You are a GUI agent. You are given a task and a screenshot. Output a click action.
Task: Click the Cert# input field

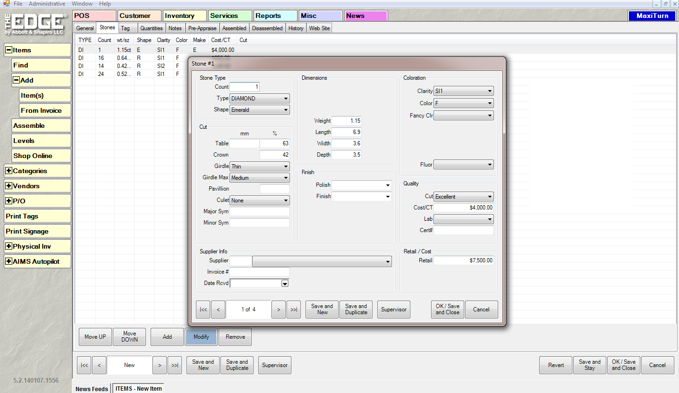pos(463,230)
